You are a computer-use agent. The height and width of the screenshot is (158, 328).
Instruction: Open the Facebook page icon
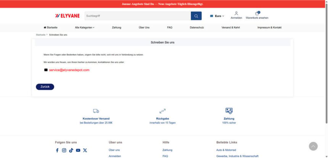pos(57,150)
